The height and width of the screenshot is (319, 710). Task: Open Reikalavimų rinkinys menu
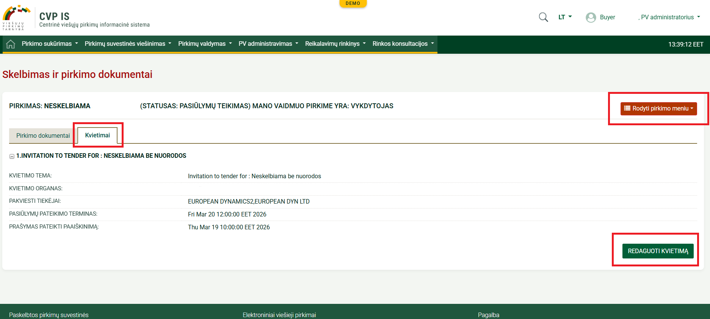click(x=335, y=44)
